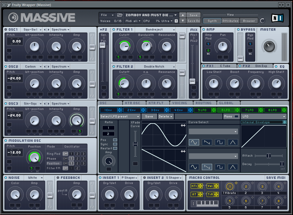Toggle Filter 1 power switch

point(114,30)
